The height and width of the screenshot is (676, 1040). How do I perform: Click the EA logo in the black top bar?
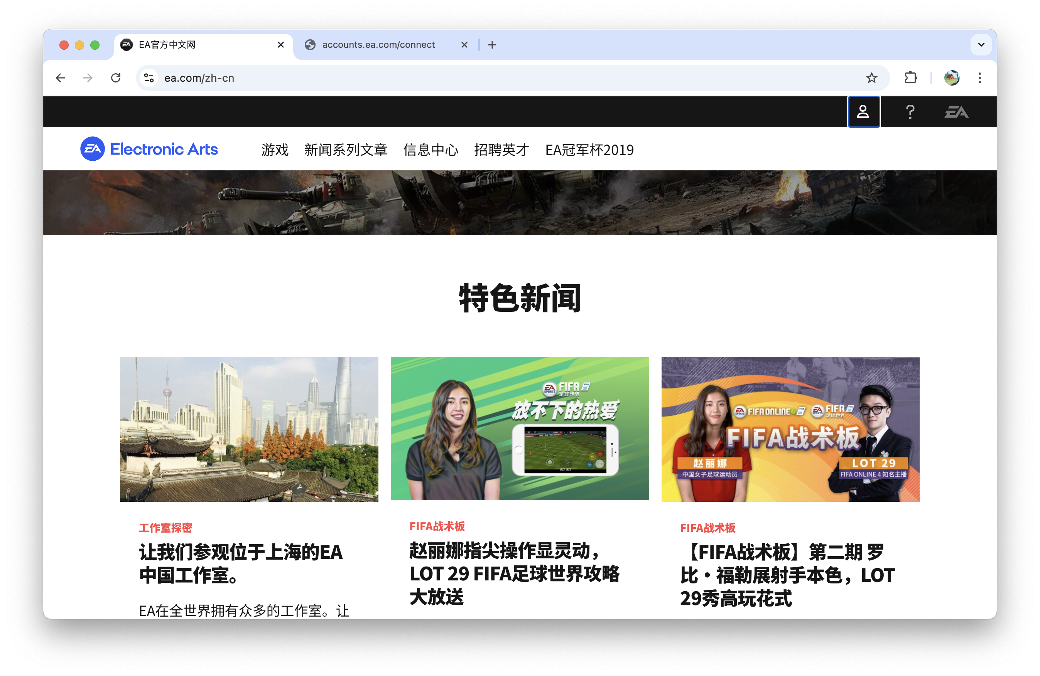pos(956,112)
